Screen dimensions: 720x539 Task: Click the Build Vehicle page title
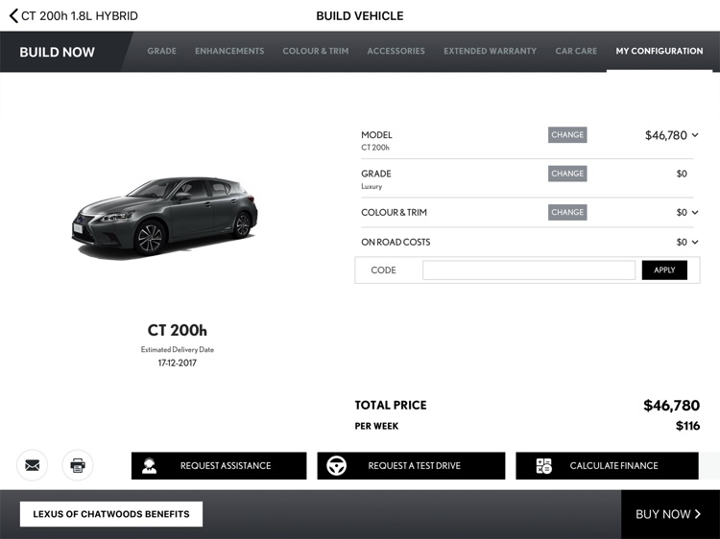point(360,15)
